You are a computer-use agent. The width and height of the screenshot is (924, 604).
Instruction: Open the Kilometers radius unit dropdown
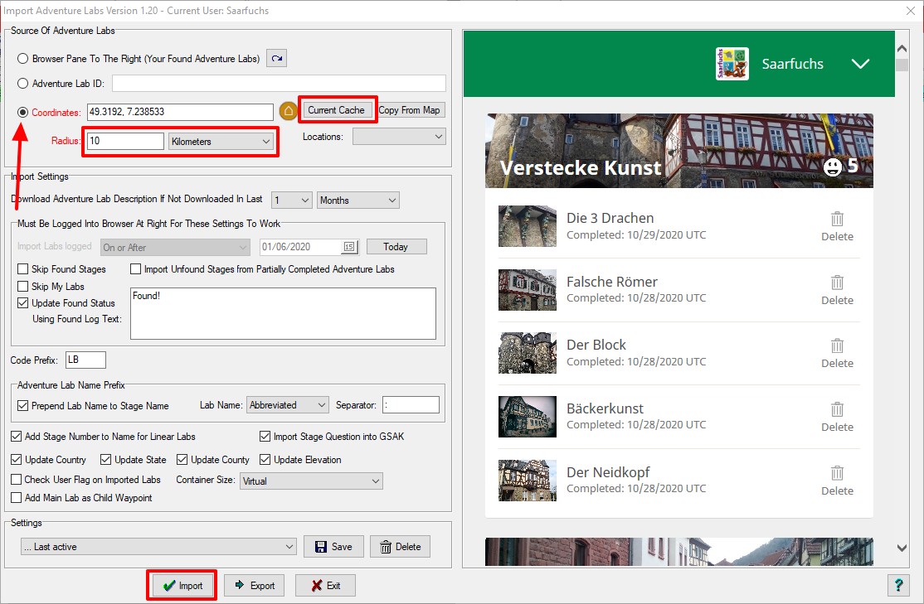(221, 142)
